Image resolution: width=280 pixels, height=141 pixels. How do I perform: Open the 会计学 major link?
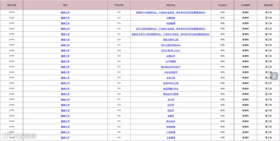(171, 100)
